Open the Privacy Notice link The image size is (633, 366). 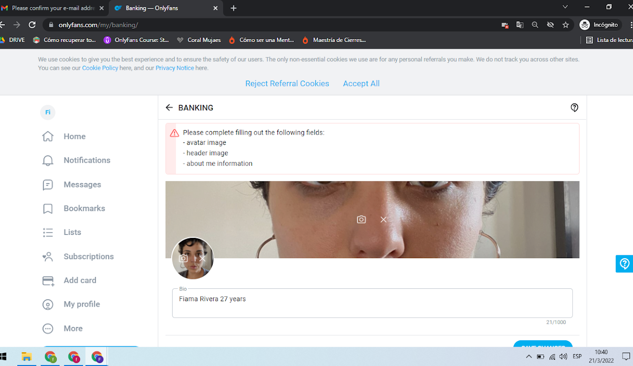tap(175, 68)
